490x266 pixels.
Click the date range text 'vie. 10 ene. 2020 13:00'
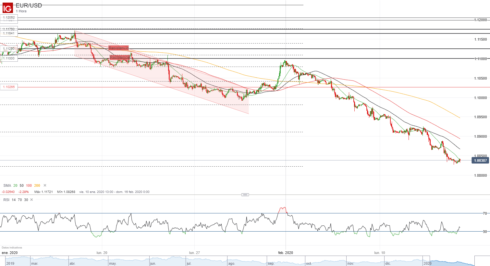[x=96, y=192]
